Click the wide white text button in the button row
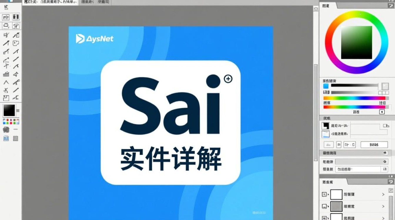395x220 pixels. [374, 145]
